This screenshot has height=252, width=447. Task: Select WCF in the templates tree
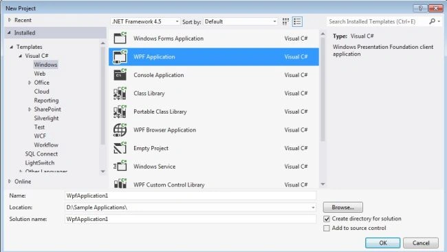click(40, 136)
